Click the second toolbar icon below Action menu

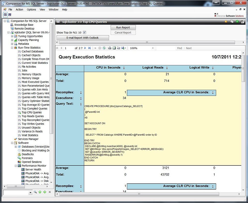(x=10, y=15)
